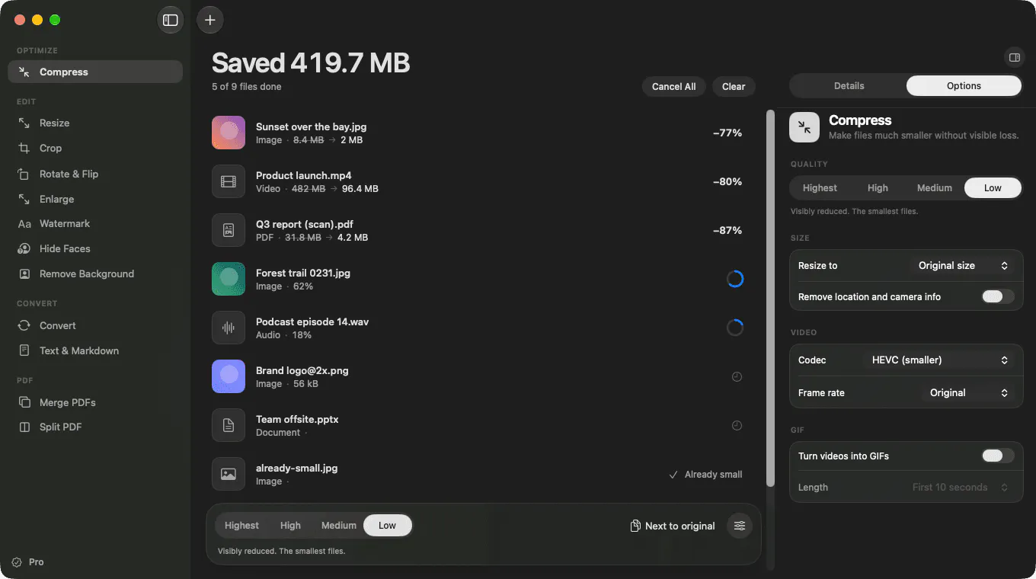Open the Split PDF tool
This screenshot has height=579, width=1036.
pos(95,427)
